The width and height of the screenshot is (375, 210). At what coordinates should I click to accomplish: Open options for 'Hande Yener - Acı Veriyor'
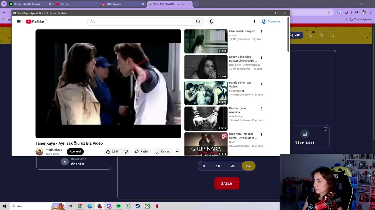[261, 83]
